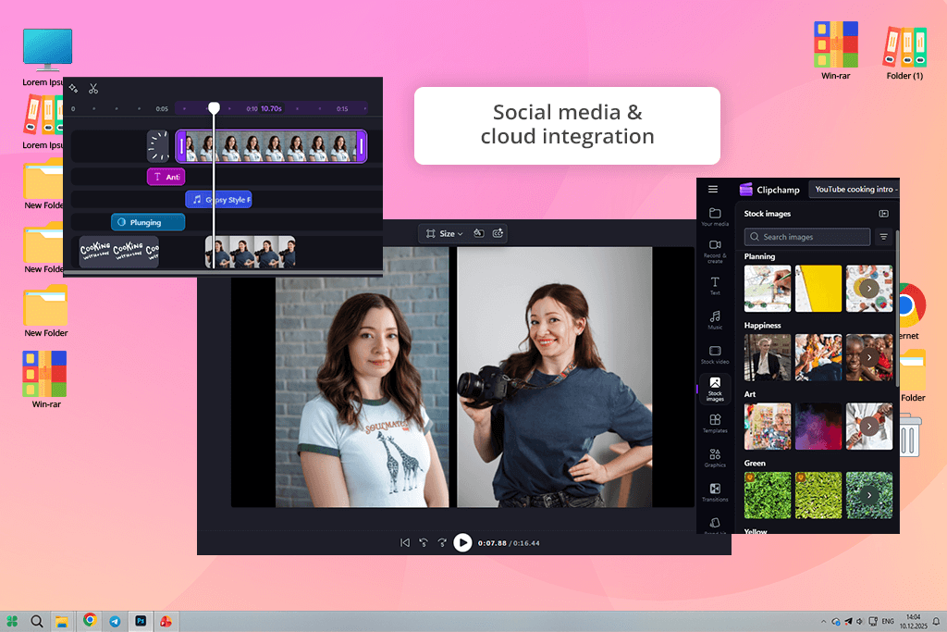Click the sparkle icon beside scissors
Viewport: 947px width, 632px height.
click(73, 89)
